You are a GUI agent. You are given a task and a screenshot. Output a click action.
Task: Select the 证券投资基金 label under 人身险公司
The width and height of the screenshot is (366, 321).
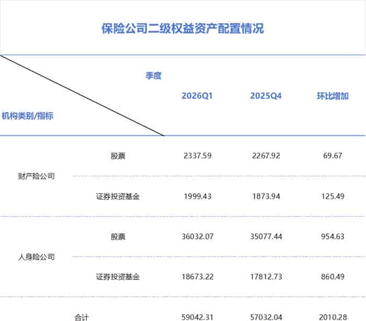tap(118, 277)
